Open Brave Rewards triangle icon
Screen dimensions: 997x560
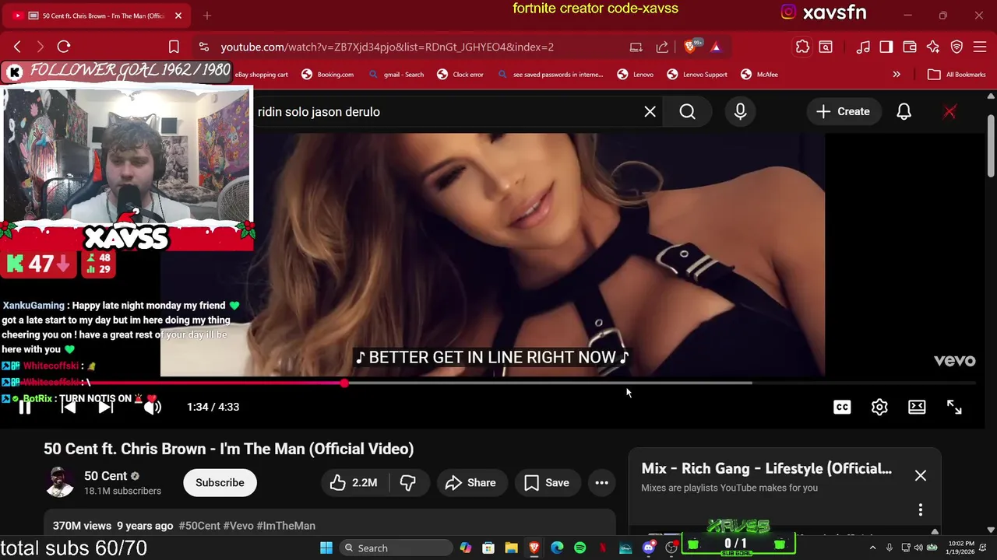[x=716, y=47]
